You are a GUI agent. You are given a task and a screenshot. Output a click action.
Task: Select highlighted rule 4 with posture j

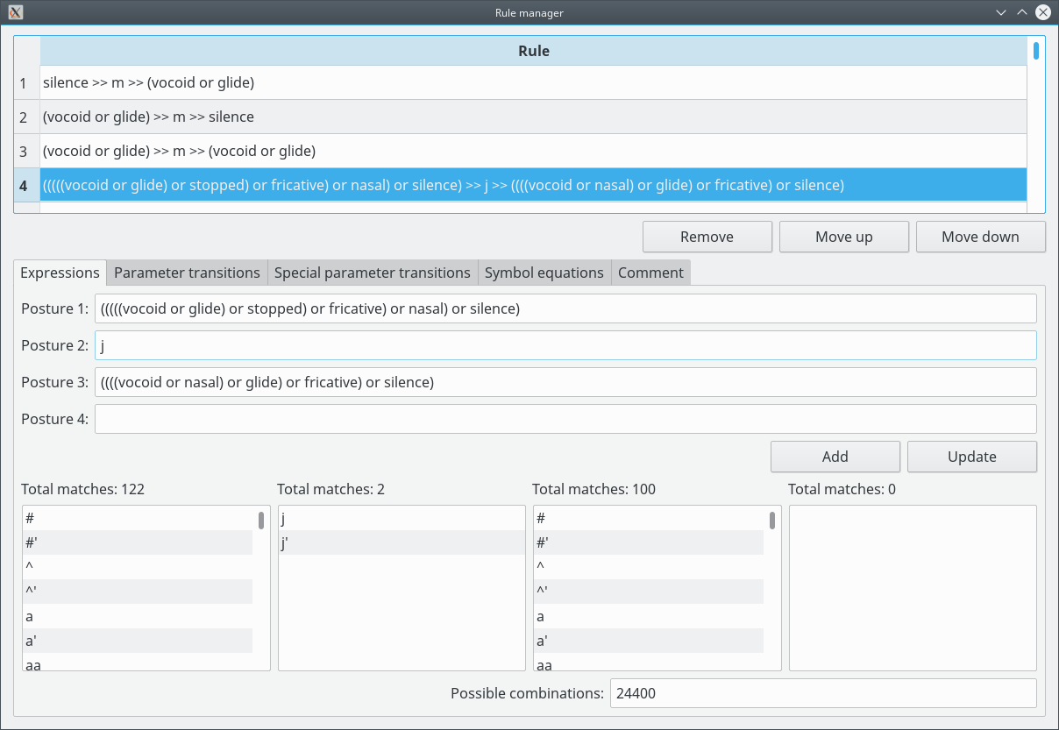[x=533, y=185]
